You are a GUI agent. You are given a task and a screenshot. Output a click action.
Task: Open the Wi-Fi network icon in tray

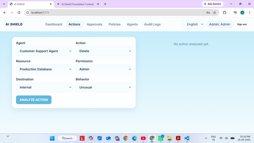click(221, 138)
